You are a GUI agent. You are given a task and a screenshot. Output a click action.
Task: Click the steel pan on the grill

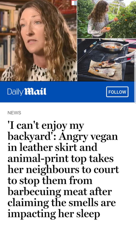pos(112,47)
